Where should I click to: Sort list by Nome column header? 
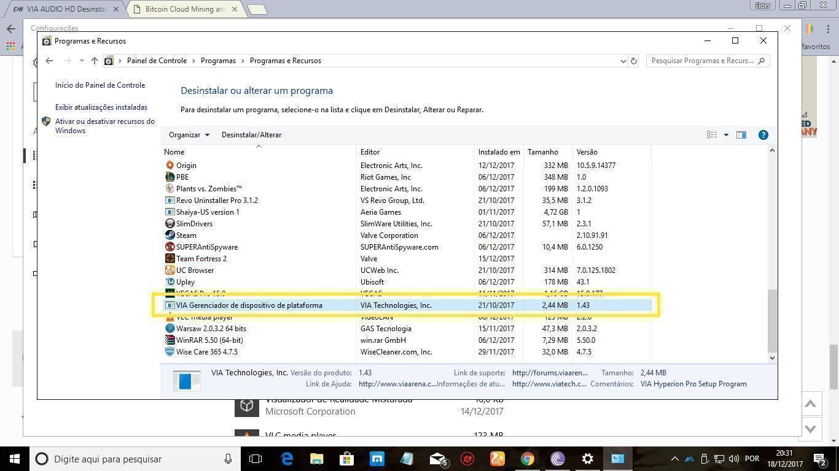[x=259, y=152]
